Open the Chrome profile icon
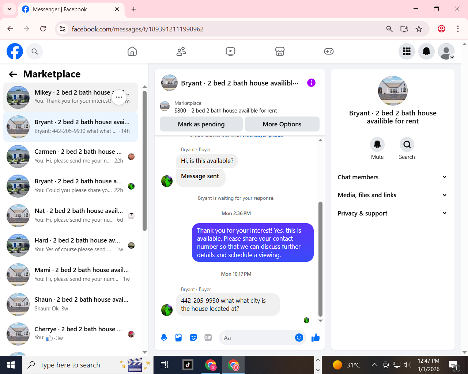 [441, 29]
